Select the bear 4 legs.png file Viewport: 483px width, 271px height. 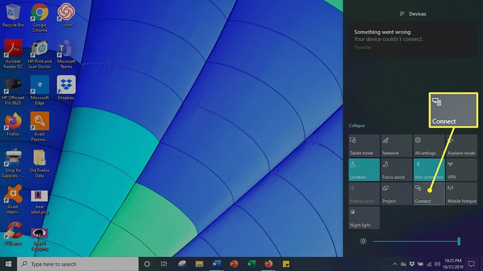pos(40,239)
